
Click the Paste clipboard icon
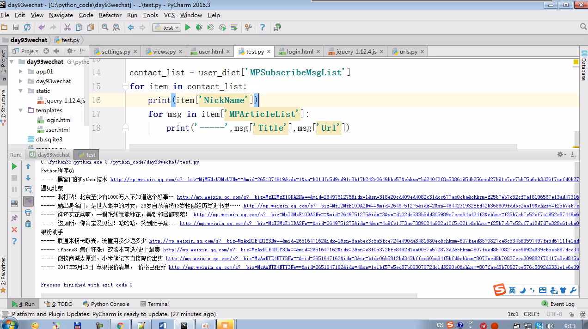(91, 28)
